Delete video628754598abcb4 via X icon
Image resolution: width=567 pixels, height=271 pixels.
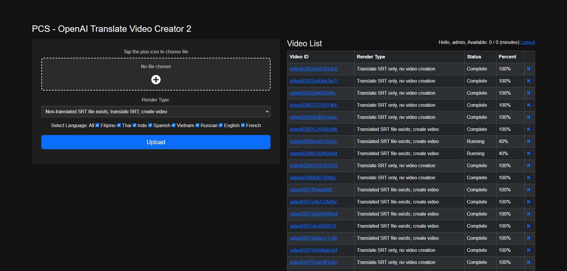pyautogui.click(x=529, y=250)
